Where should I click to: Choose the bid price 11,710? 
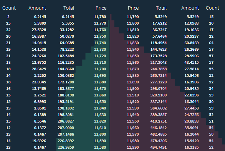coord(100,63)
